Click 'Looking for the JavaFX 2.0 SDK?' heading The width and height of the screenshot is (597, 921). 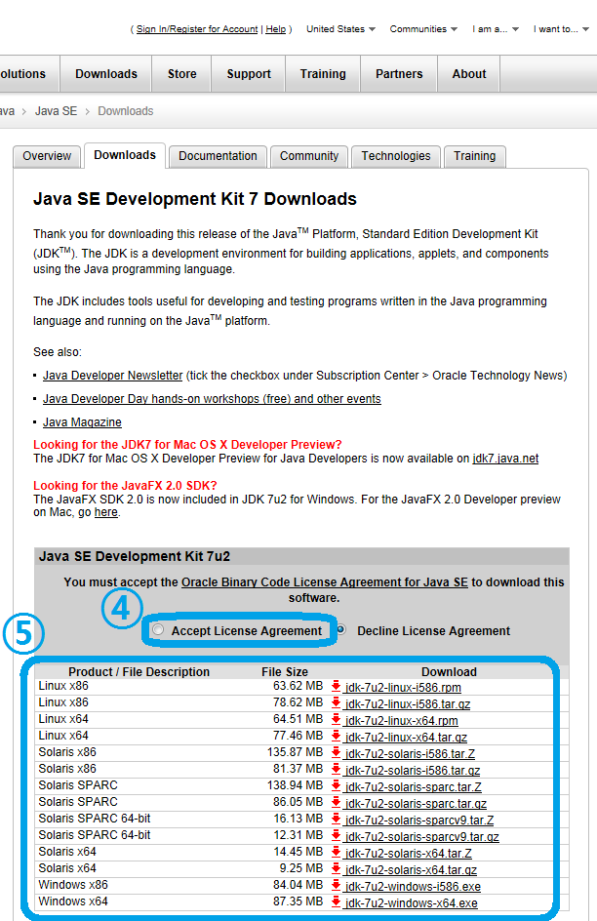click(x=125, y=485)
